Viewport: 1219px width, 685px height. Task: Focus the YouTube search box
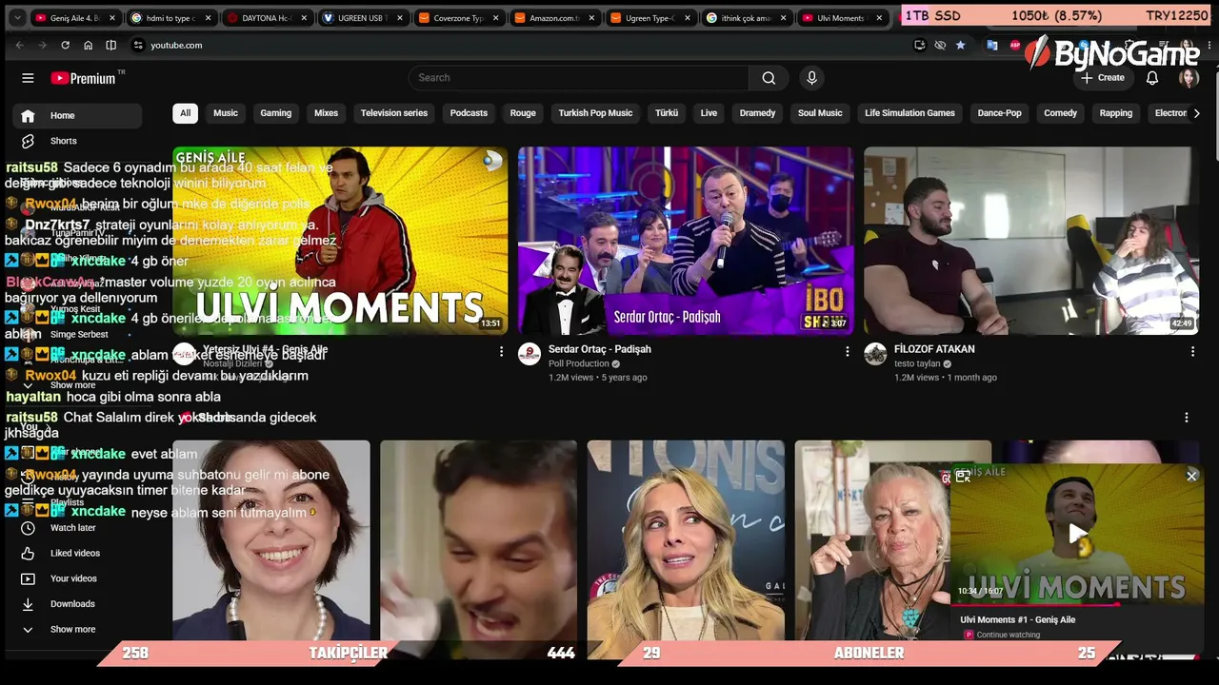[579, 78]
